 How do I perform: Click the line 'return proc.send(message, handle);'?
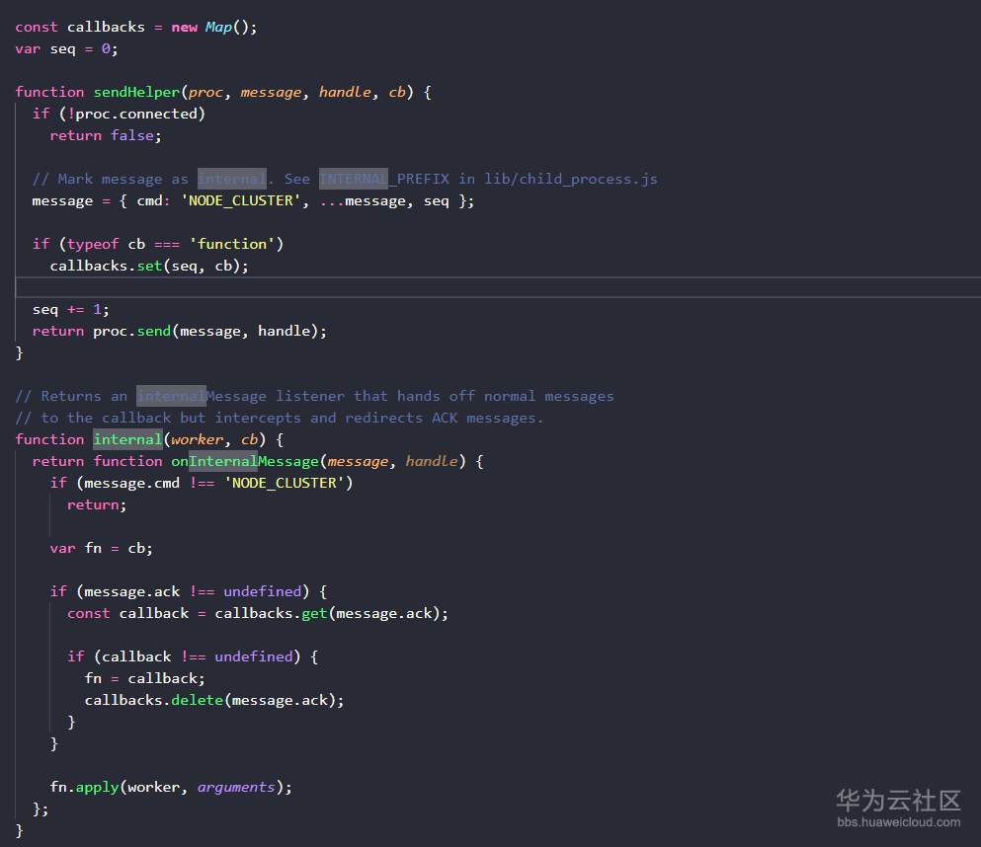point(180,331)
